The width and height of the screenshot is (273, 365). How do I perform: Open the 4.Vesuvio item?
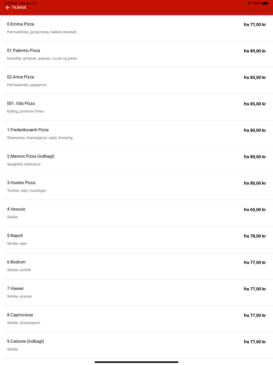16,209
